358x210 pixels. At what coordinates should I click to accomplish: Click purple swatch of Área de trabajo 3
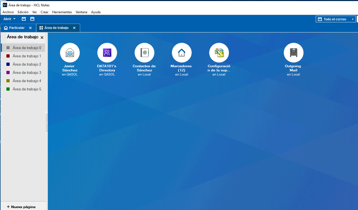click(x=8, y=72)
